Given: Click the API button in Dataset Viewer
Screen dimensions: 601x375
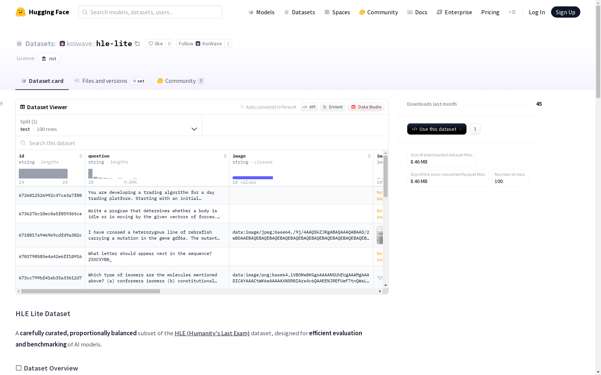Looking at the screenshot, I should coord(309,107).
